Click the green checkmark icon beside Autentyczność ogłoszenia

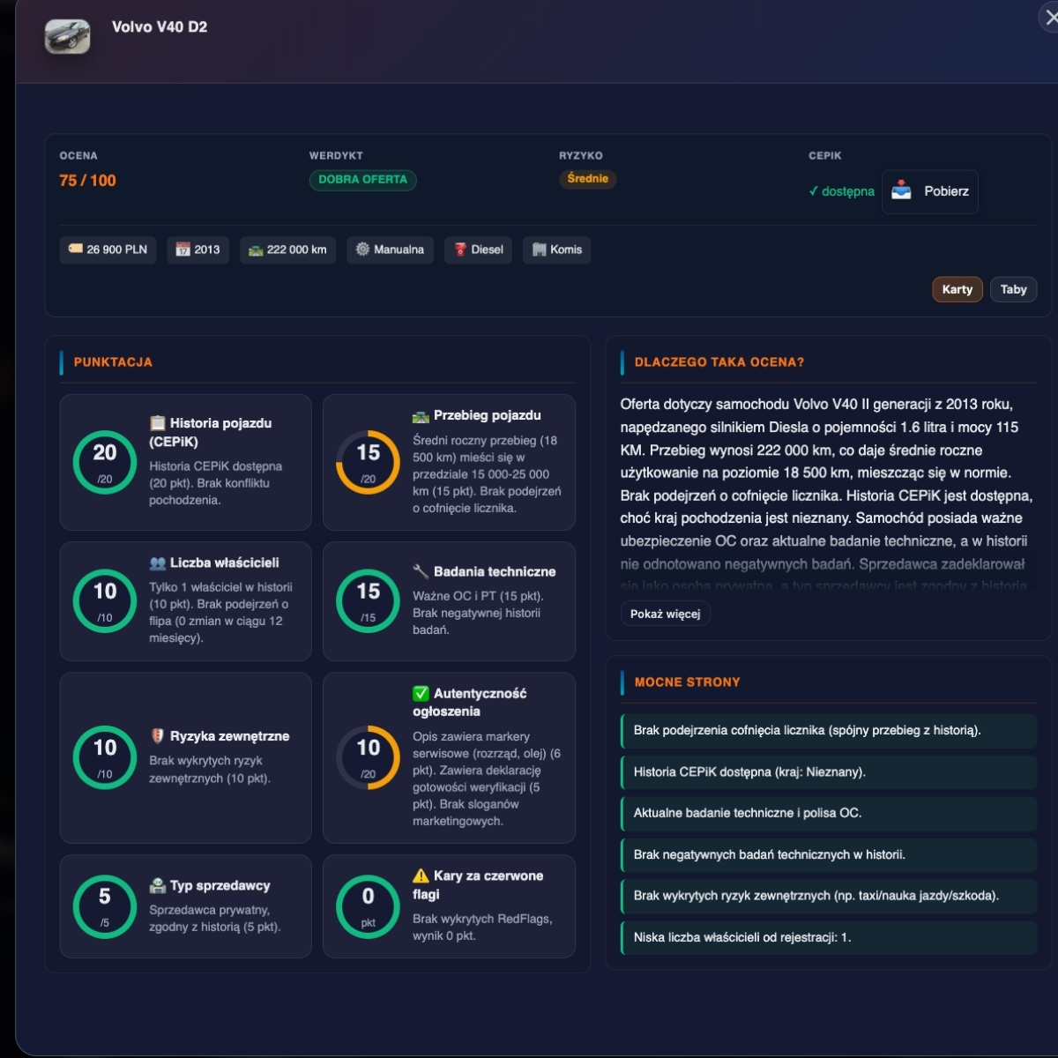pos(421,694)
